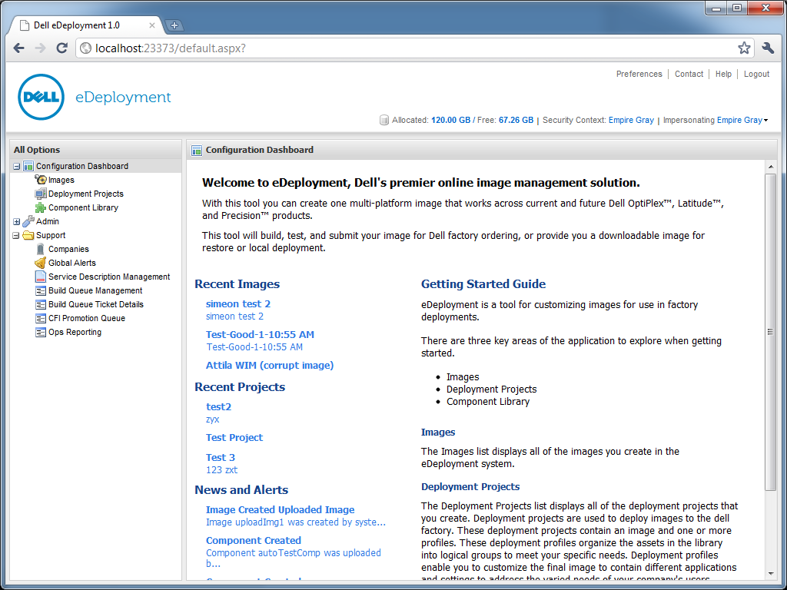Click the 'News and Alerts' heading

pyautogui.click(x=241, y=489)
